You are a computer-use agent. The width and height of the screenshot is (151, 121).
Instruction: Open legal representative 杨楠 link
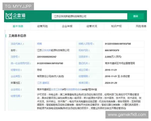coord(40,44)
